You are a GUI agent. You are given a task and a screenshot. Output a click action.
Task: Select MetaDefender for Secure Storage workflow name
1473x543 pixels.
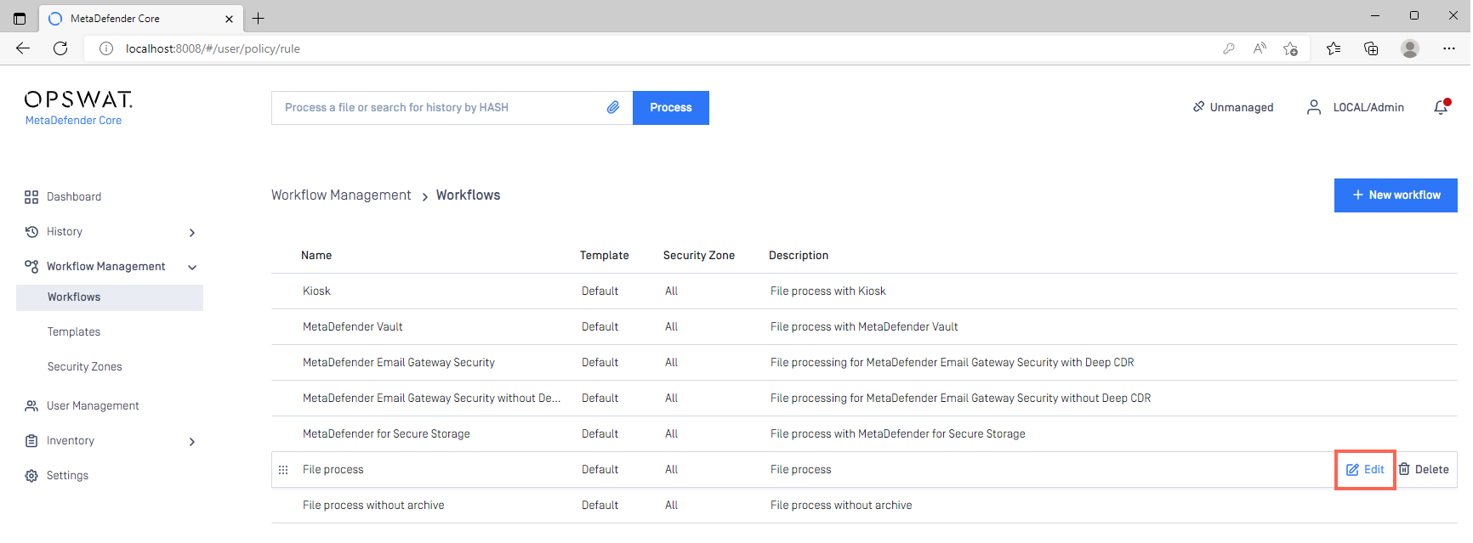(386, 434)
